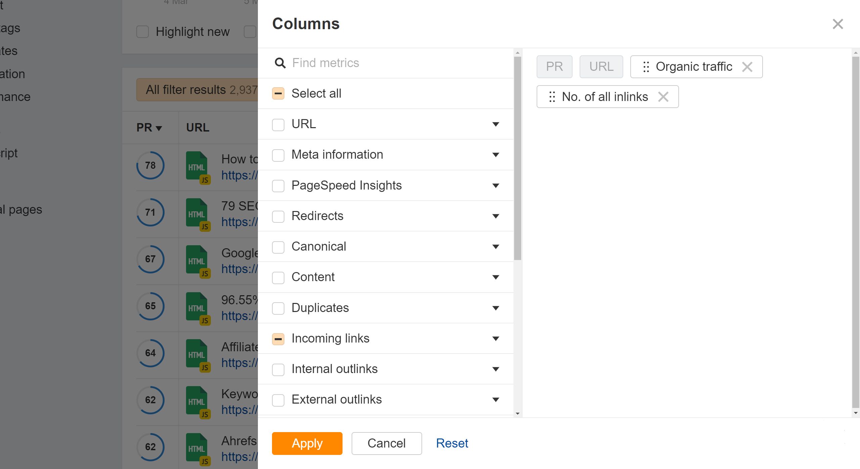
Task: Click the HTML file icon on the 78 PR row
Action: 196,166
